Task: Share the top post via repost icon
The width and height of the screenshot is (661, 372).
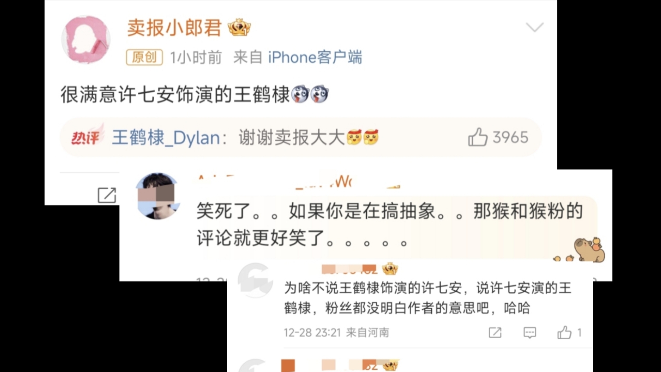Action: tap(107, 195)
